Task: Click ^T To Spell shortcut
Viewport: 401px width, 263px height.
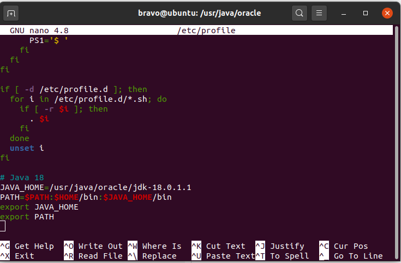Action: (x=282, y=256)
